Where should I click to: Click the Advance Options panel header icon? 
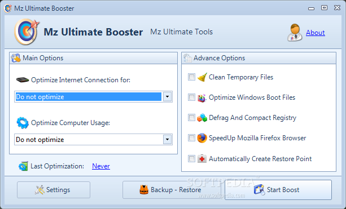tap(187, 58)
